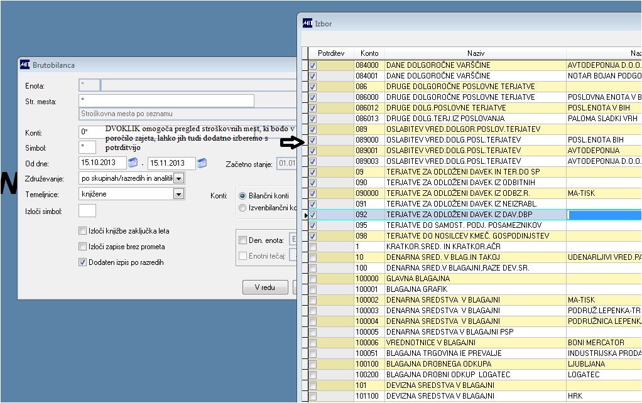
Task: Expand the Združevanje dropdown
Action: [178, 178]
